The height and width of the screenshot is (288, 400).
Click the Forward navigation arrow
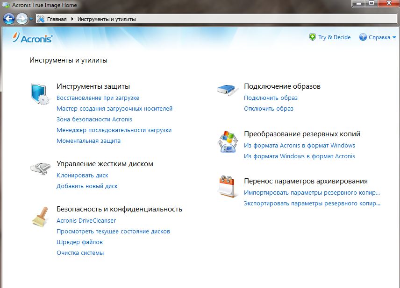(x=22, y=19)
